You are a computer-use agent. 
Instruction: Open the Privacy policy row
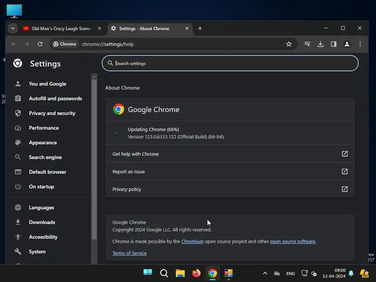tap(230, 189)
